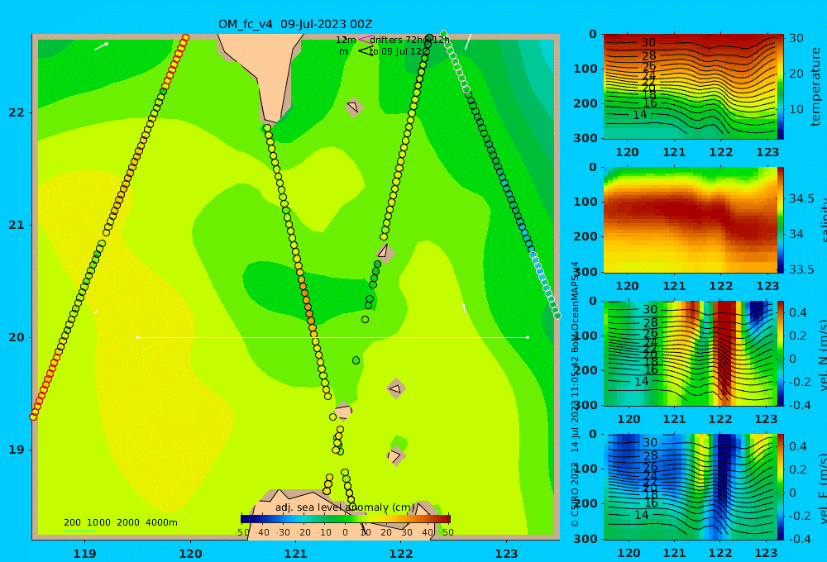
Task: Click the map title OM_fc_v4 09-Jul-2023 00Z
Action: (x=295, y=24)
